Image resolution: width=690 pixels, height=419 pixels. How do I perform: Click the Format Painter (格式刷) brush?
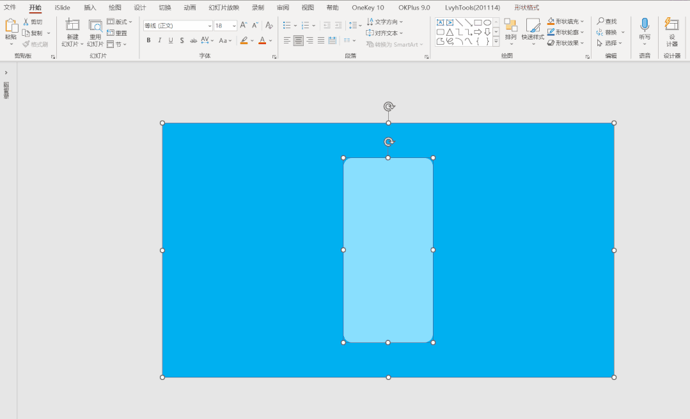tap(26, 44)
